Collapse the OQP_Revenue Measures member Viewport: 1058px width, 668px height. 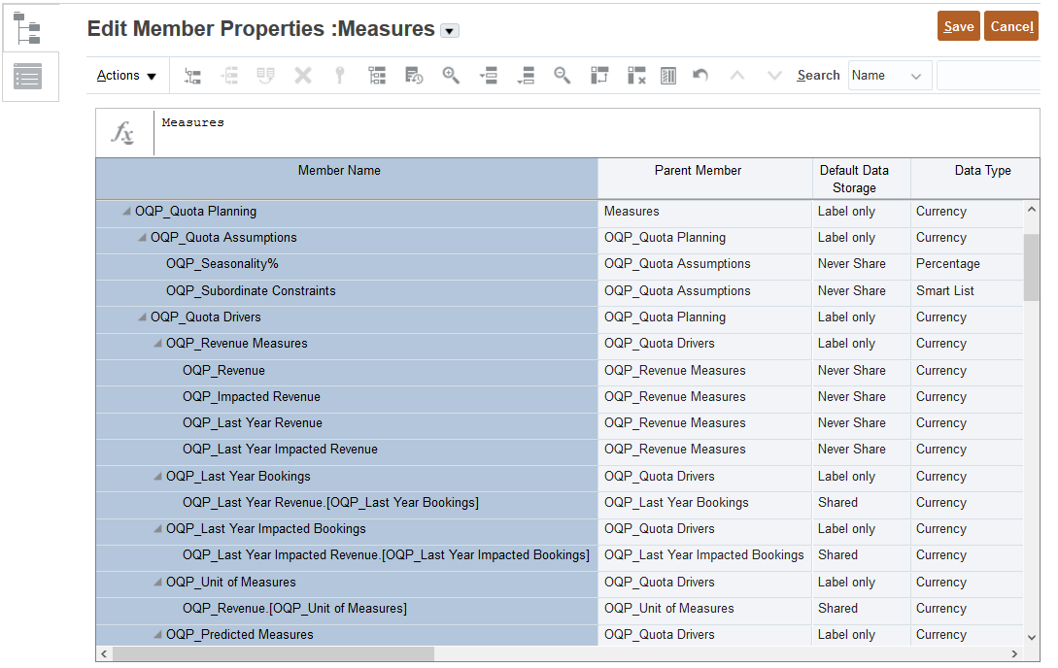click(x=155, y=344)
